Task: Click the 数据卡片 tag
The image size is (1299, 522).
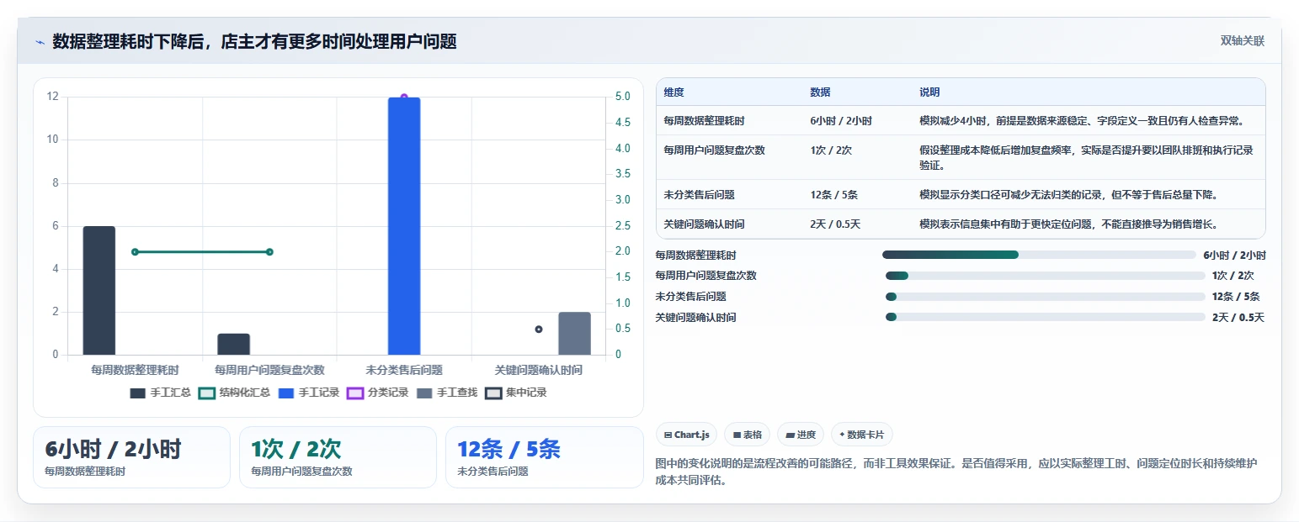Action: pyautogui.click(x=862, y=435)
